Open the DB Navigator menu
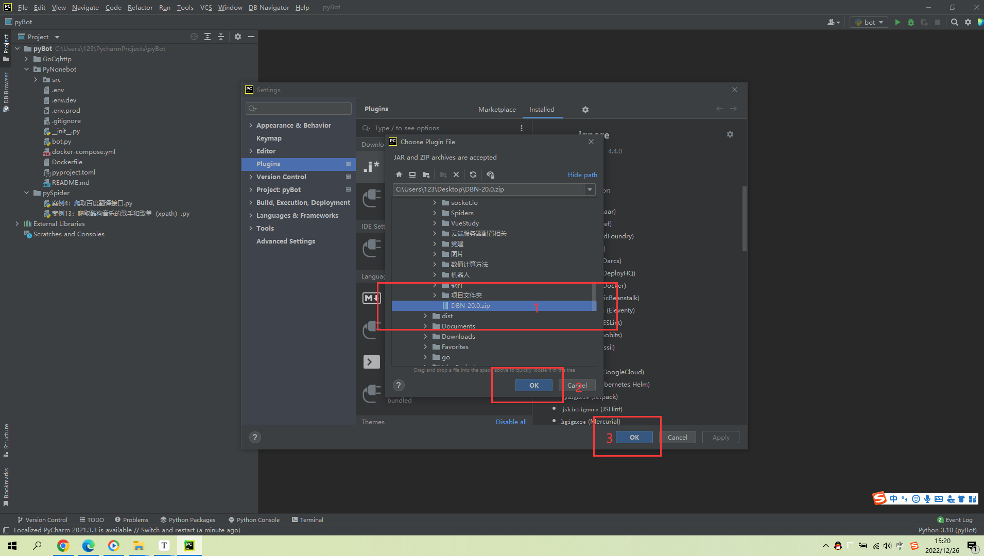The width and height of the screenshot is (984, 556). click(x=269, y=7)
